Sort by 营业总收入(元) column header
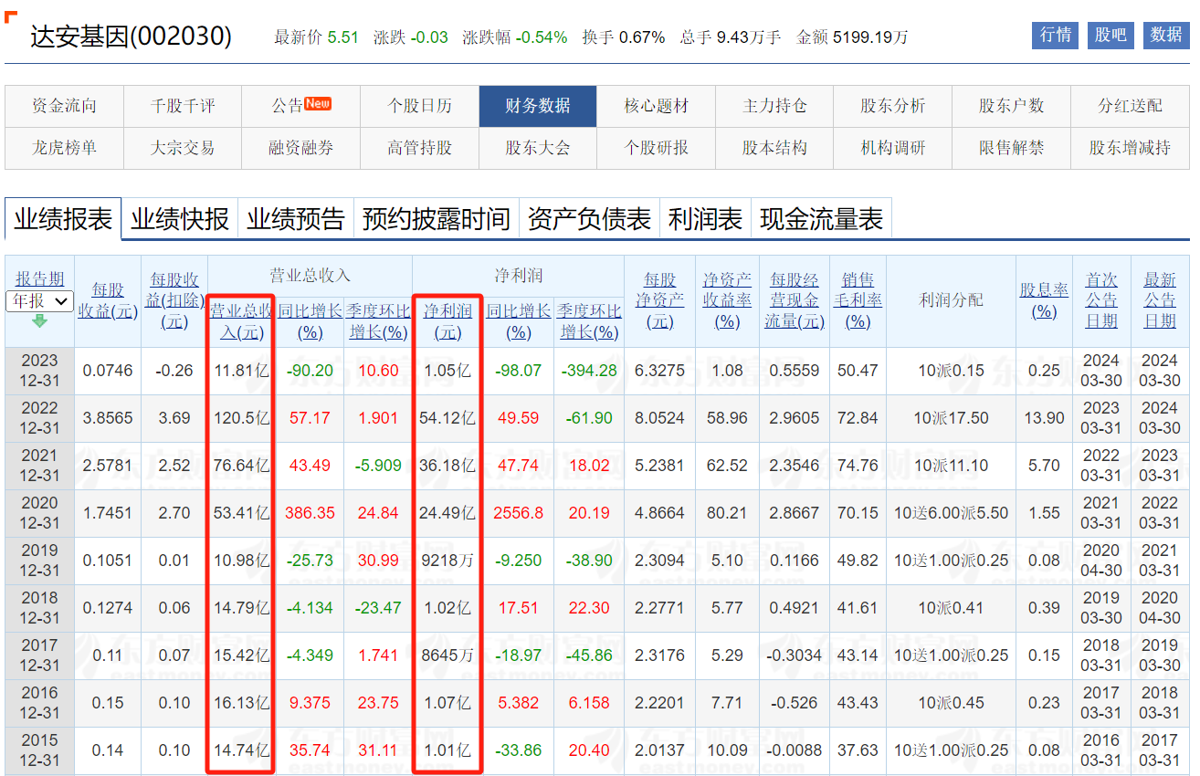 (241, 321)
